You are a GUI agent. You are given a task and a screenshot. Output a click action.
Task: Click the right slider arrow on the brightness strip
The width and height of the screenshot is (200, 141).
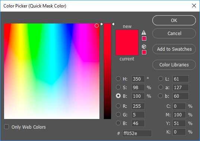point(113,24)
